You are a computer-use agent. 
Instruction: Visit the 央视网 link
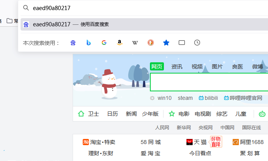point(205,128)
